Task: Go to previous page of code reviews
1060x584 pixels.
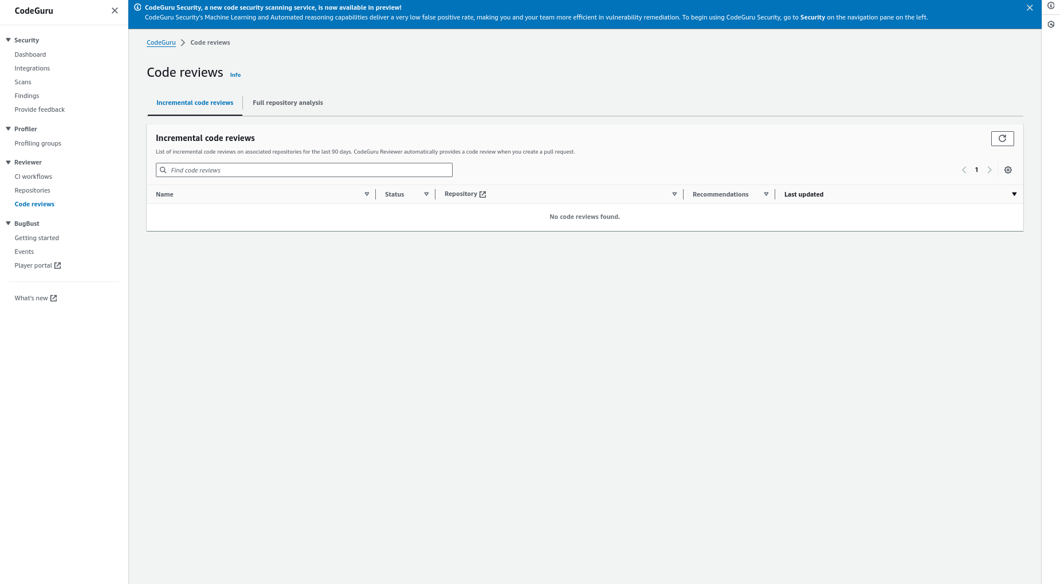Action: [964, 170]
